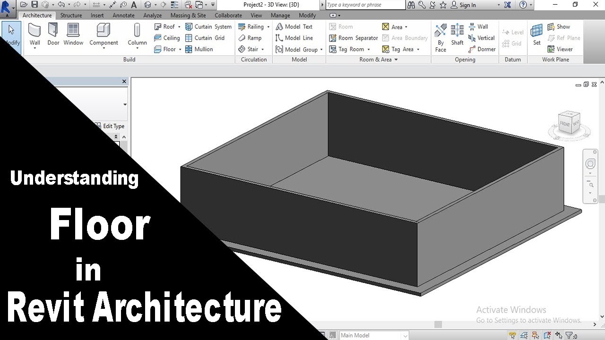Viewport: 605px width, 340px height.
Task: Select the Opening By Face tool
Action: click(441, 37)
